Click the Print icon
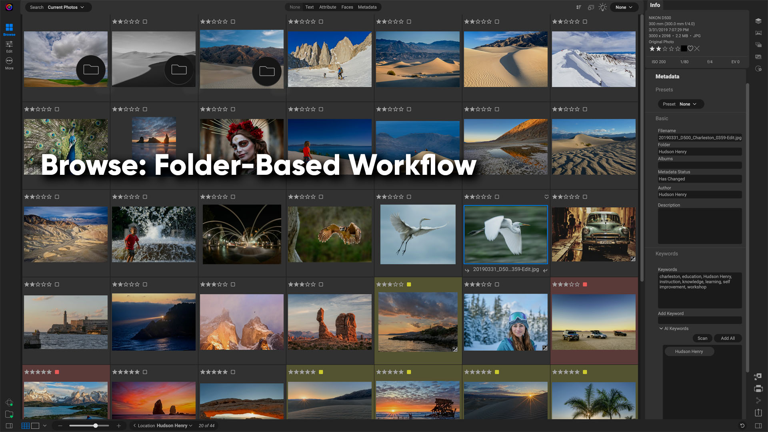The height and width of the screenshot is (432, 768). (x=758, y=388)
